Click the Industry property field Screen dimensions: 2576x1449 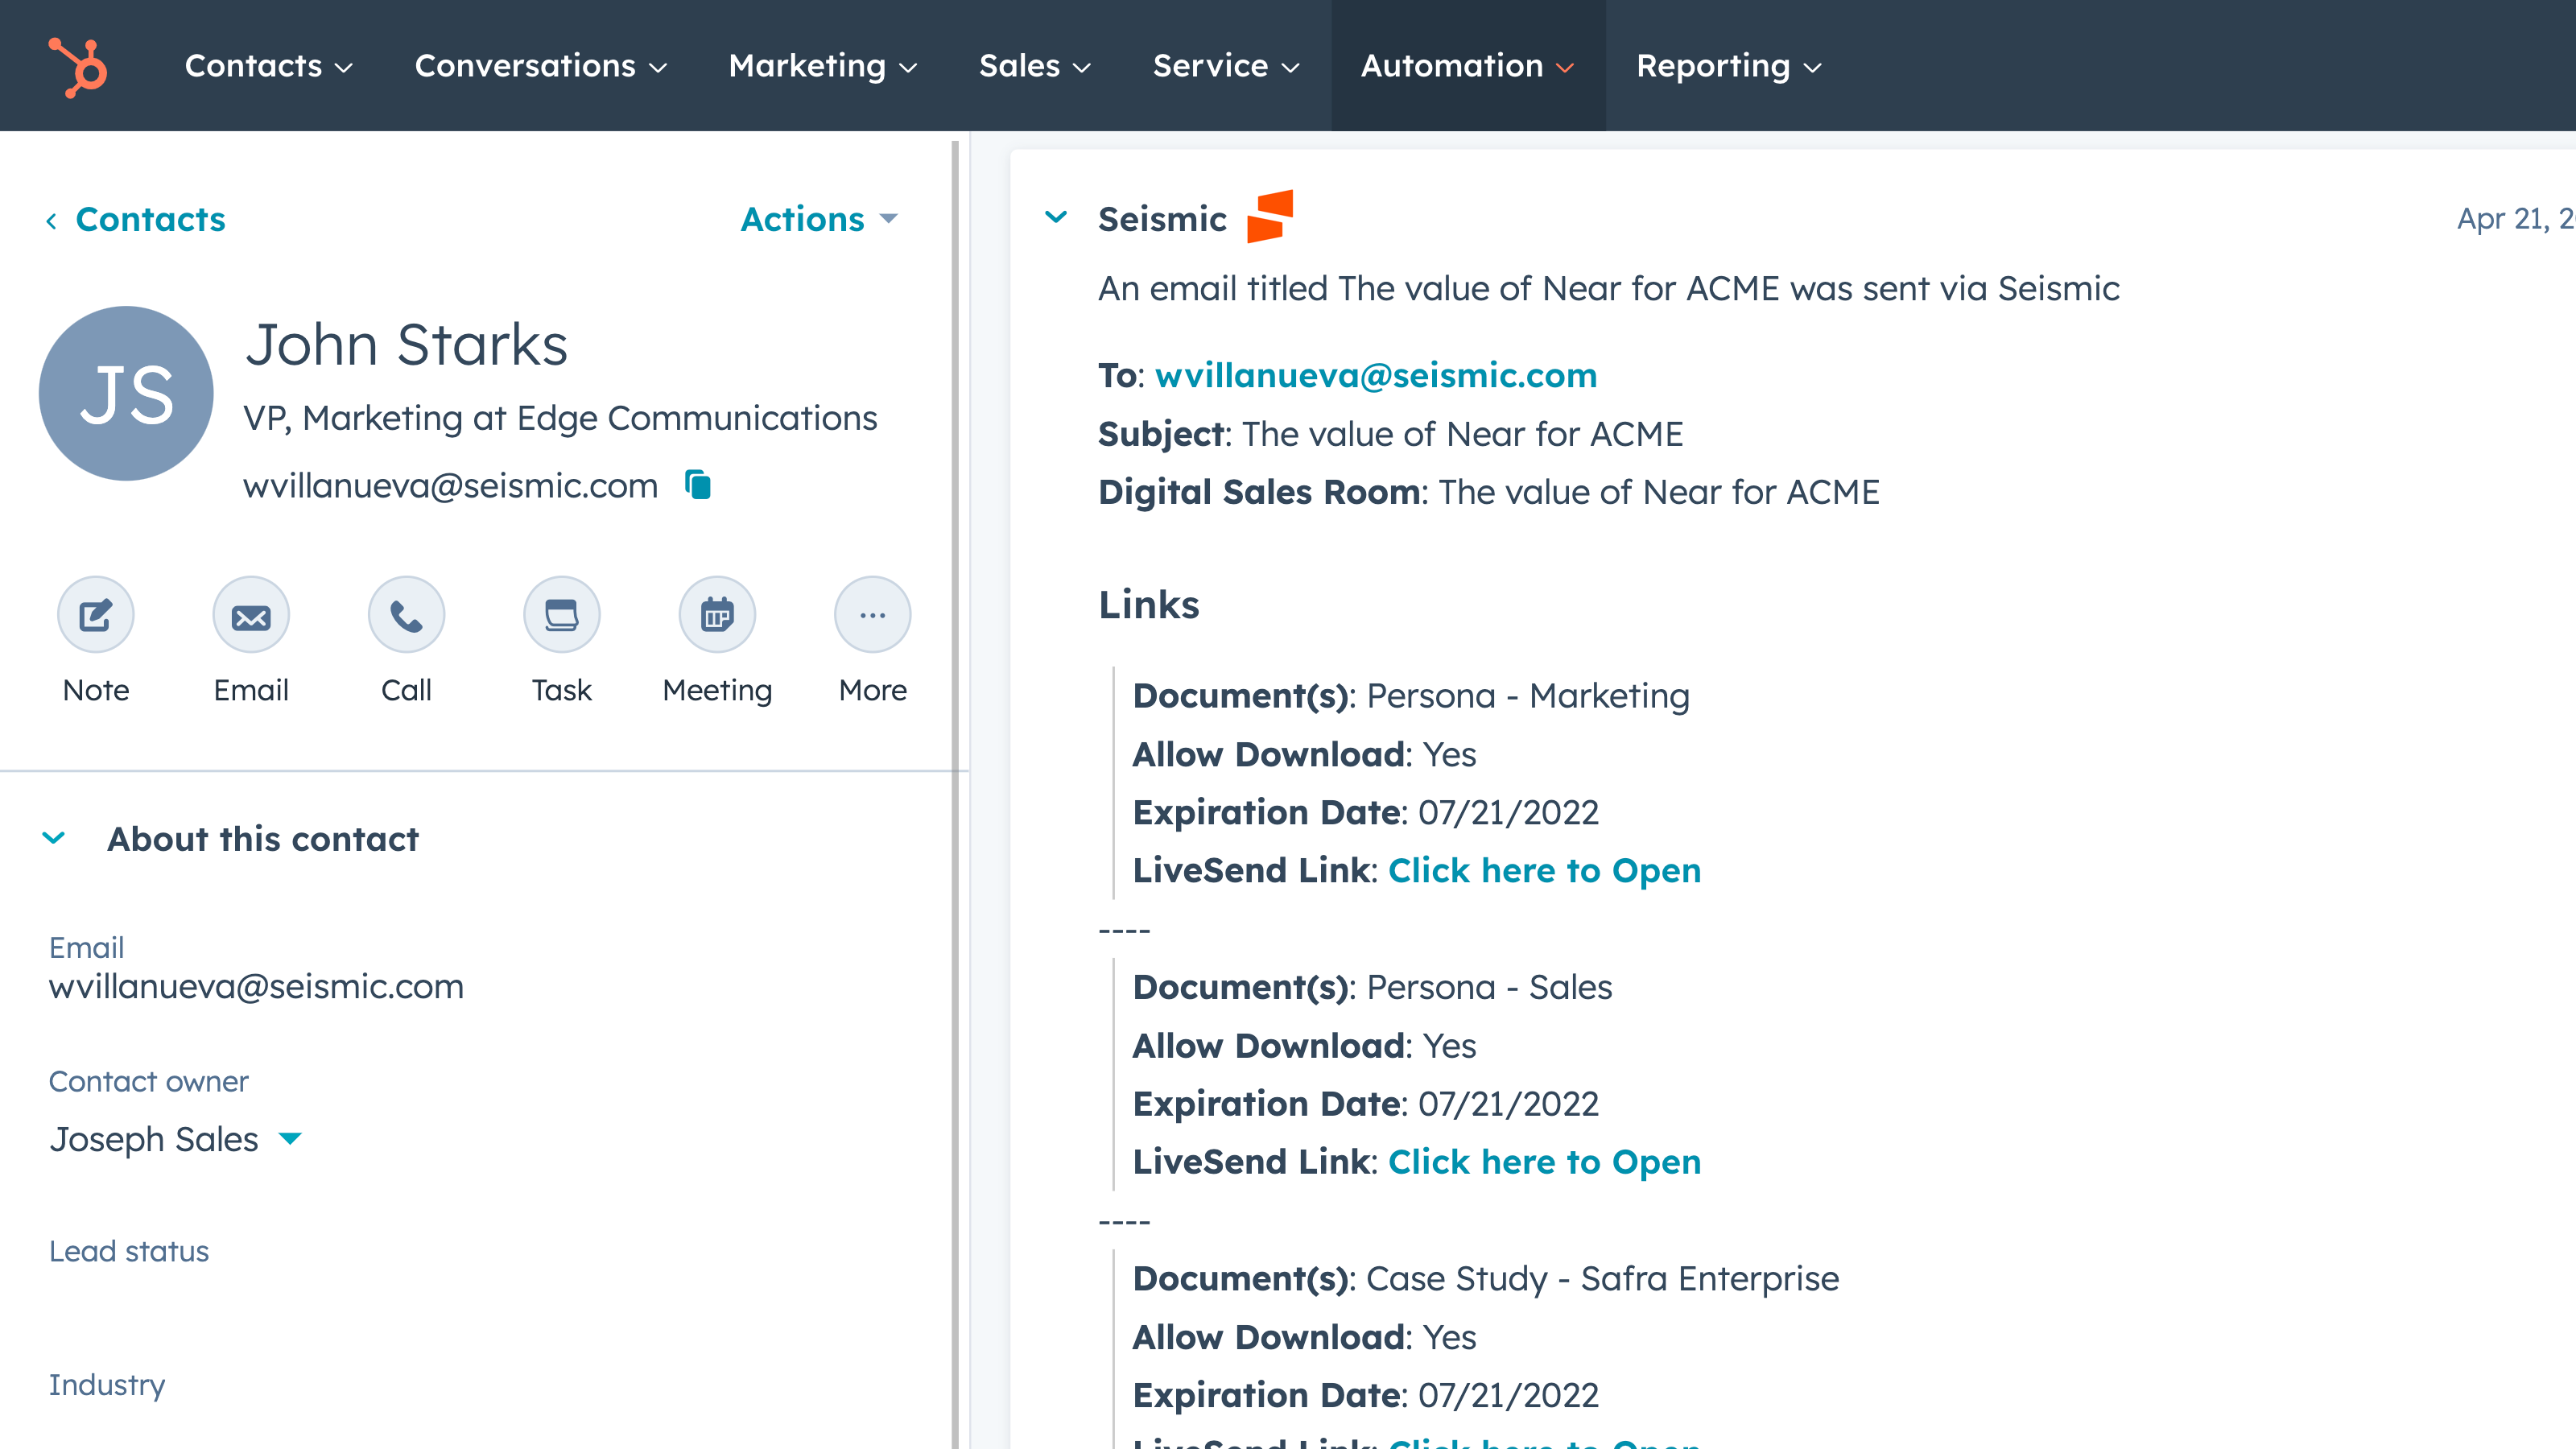coord(107,1385)
